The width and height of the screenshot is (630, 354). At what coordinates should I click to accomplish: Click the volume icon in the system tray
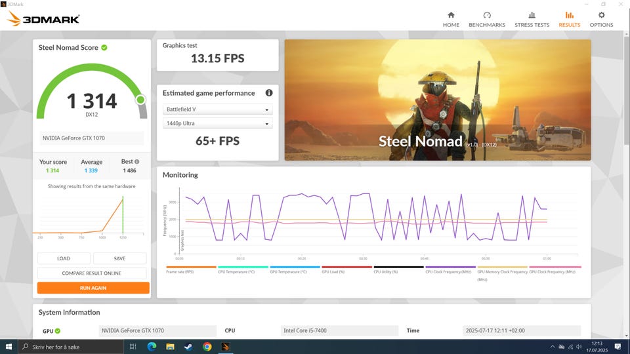pos(579,347)
